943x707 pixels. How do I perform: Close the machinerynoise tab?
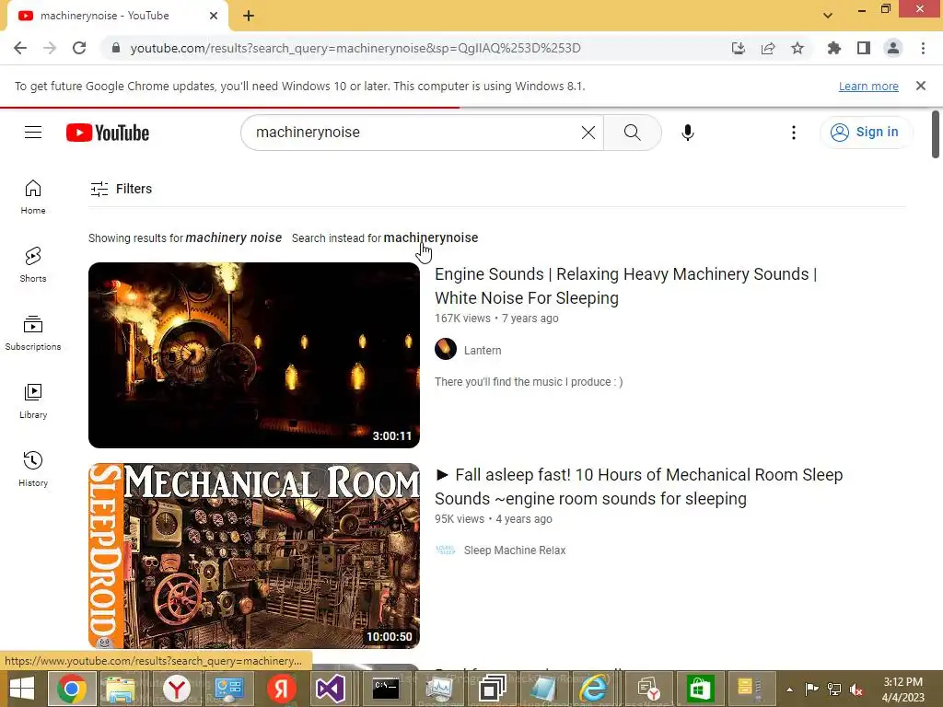[x=214, y=16]
